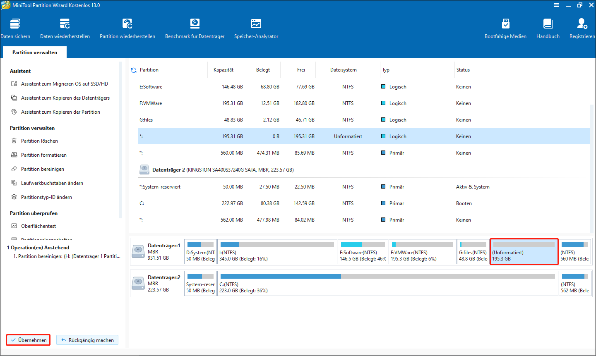
Task: Open the Handbuch
Action: click(x=548, y=27)
